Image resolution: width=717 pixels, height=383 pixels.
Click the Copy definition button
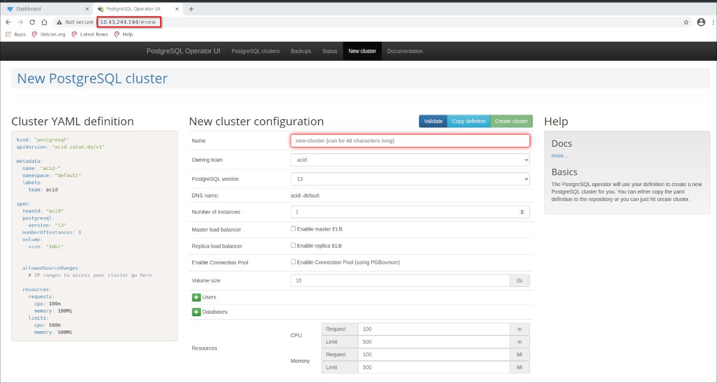tap(469, 121)
